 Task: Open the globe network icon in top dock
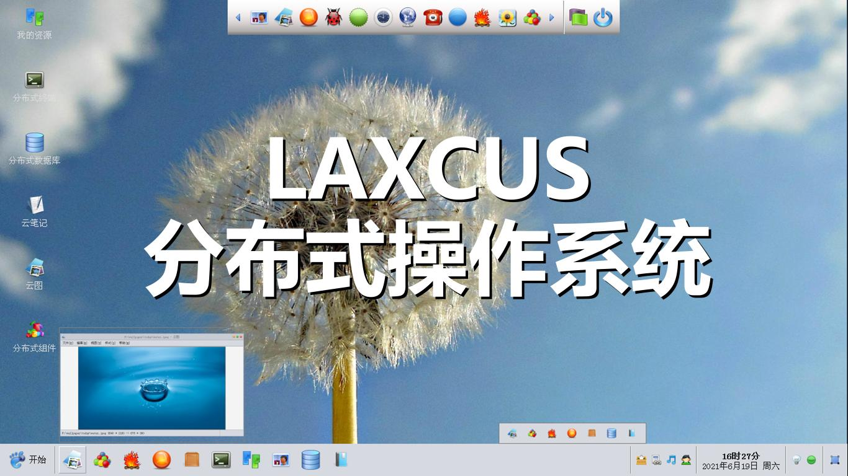[408, 17]
